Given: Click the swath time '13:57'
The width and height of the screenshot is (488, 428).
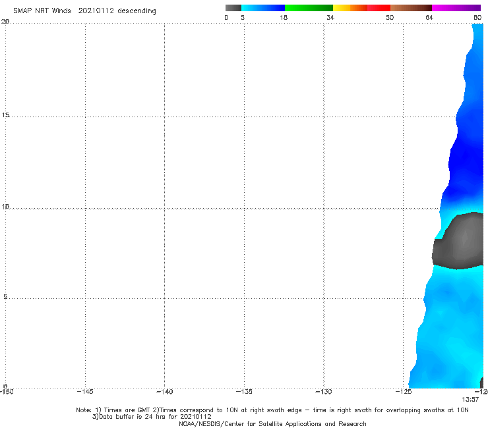Looking at the screenshot, I should (x=470, y=400).
